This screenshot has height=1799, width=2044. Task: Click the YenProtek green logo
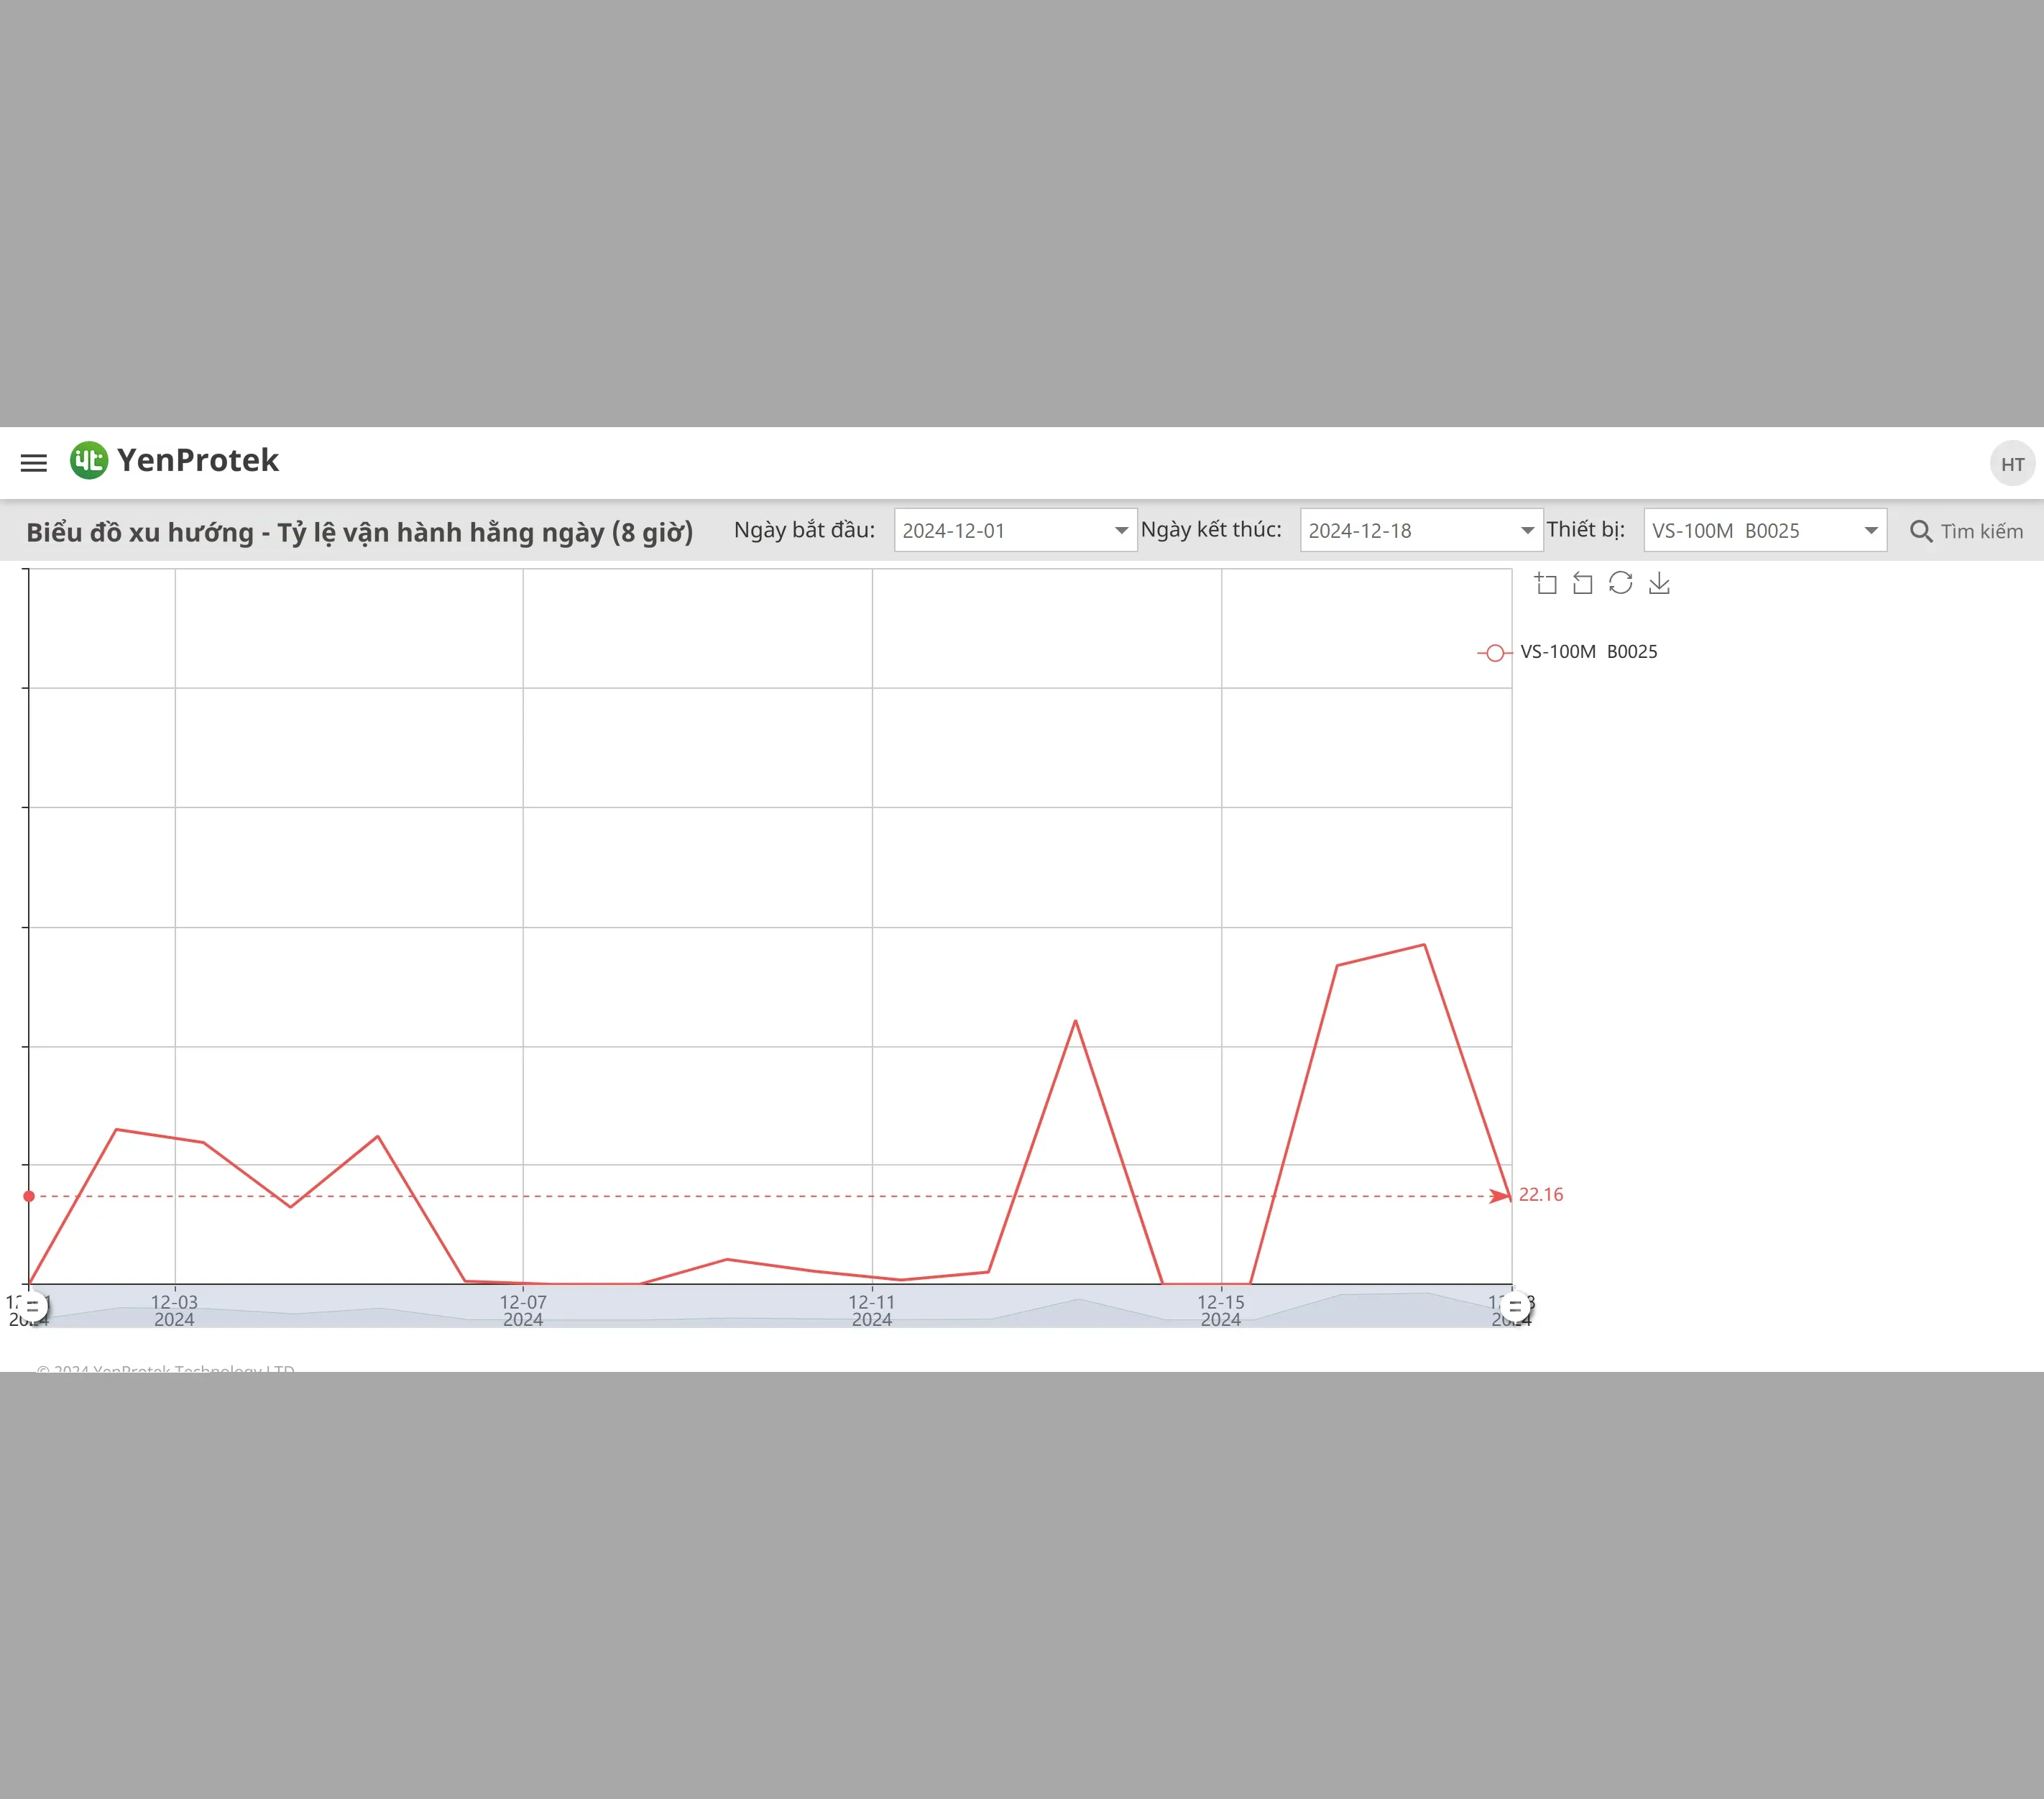pos(89,460)
